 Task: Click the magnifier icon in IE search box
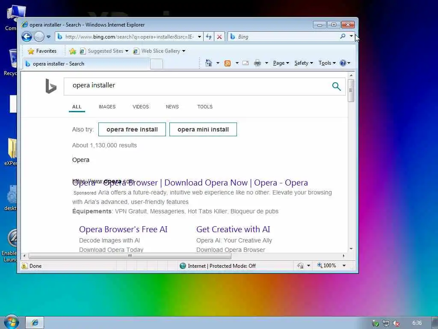(x=343, y=36)
